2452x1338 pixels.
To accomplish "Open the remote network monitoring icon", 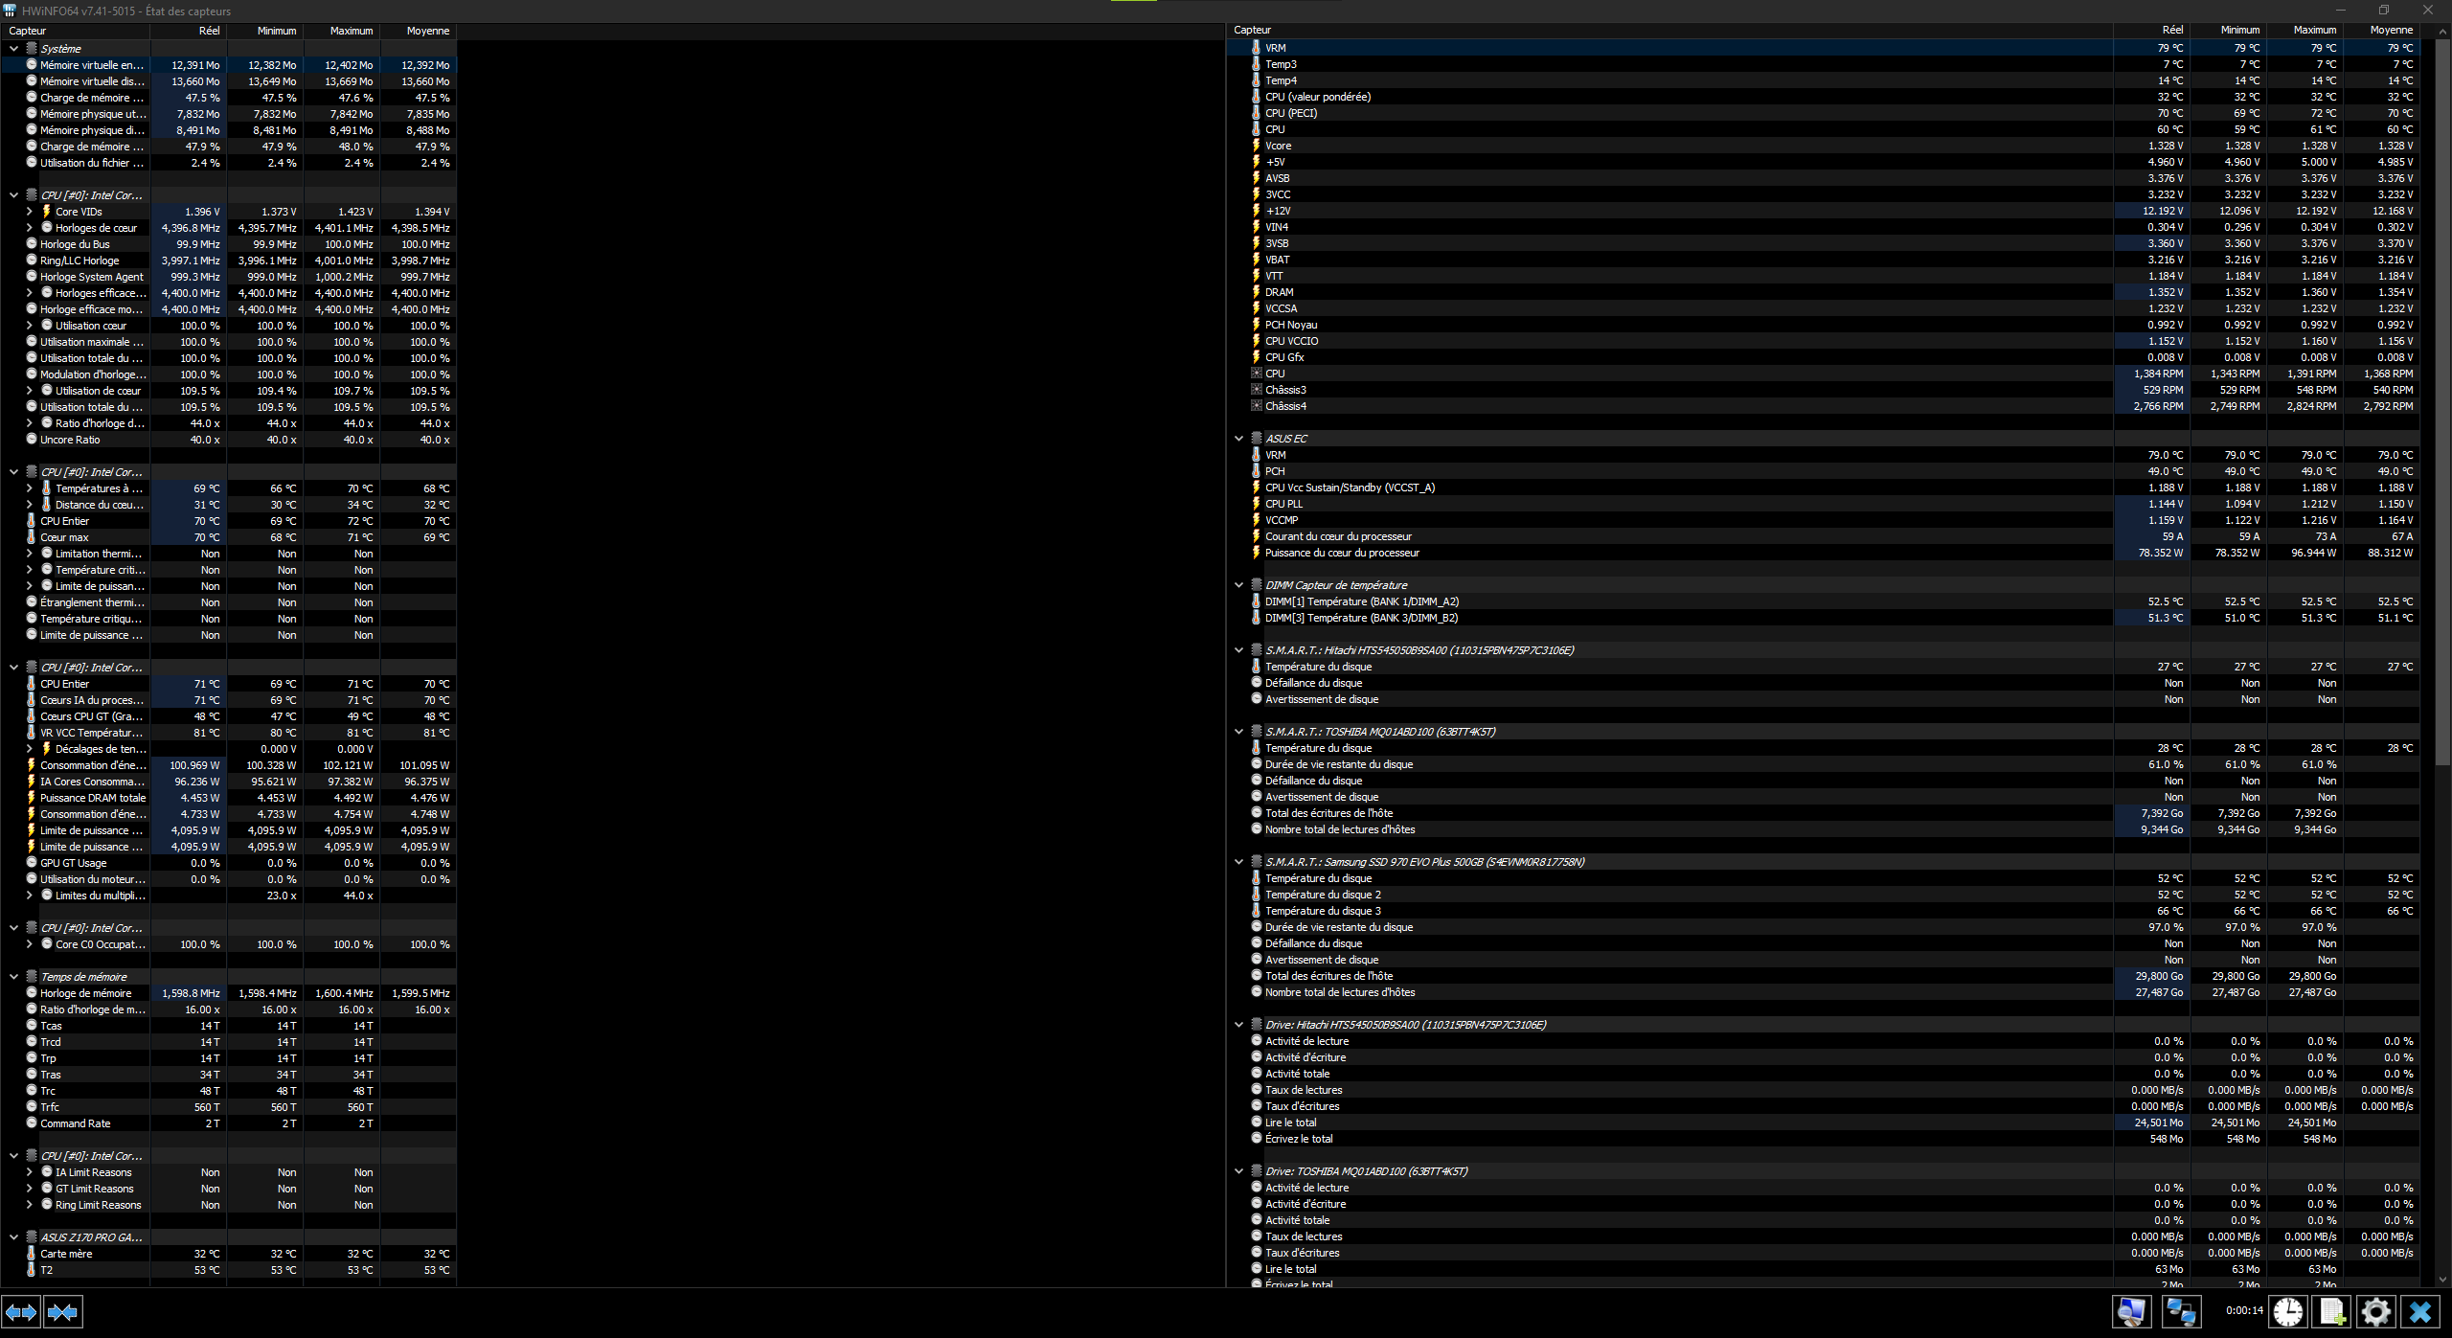I will [x=2181, y=1312].
